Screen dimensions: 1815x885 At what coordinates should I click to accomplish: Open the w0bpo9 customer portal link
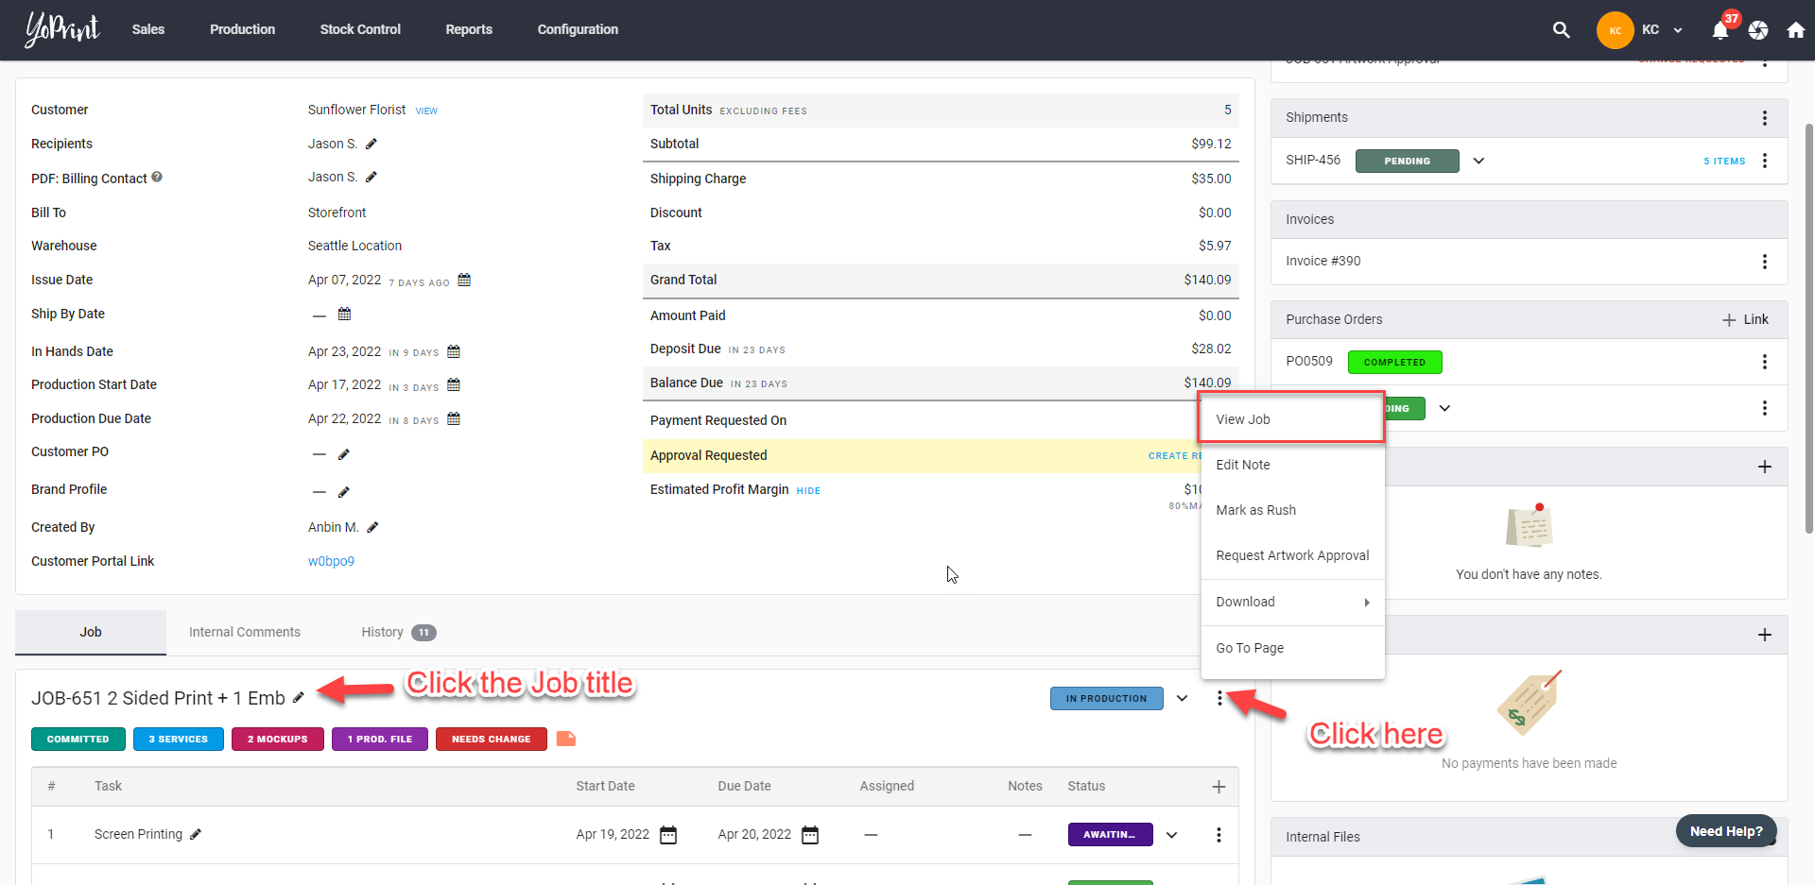(331, 561)
